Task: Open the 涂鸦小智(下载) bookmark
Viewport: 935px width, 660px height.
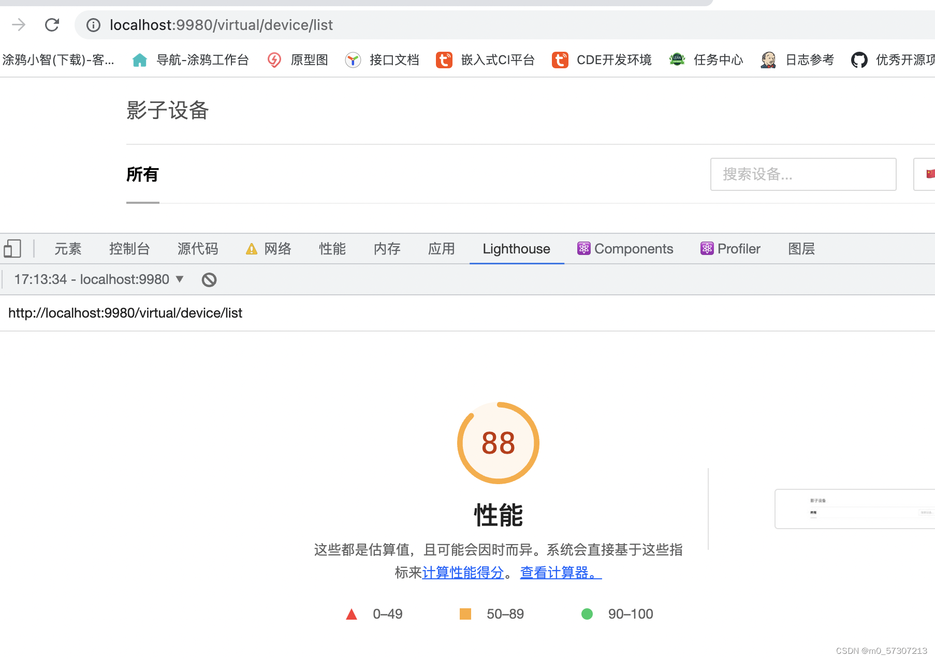Action: [x=58, y=60]
